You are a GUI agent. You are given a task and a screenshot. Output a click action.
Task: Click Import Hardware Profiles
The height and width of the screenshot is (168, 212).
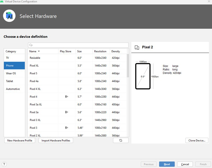pos(56,140)
